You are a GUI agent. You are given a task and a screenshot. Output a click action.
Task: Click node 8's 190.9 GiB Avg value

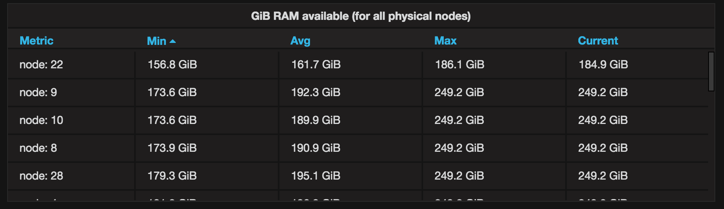pos(316,148)
